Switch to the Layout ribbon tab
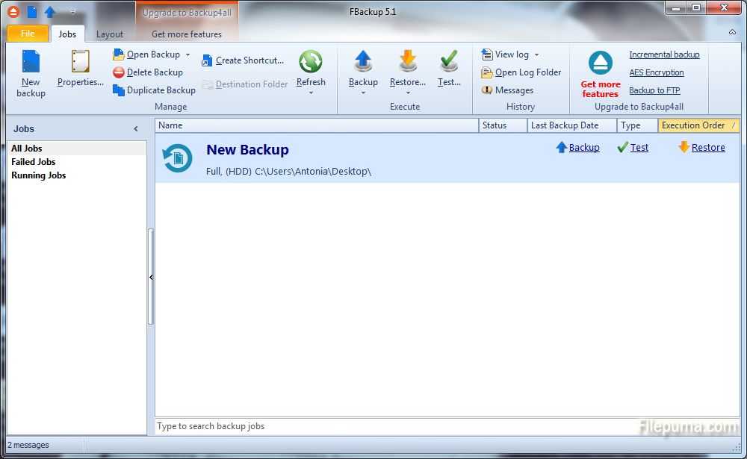 (x=110, y=34)
